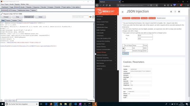Expand Introduction category in WebGoat sidebar
The image size is (190, 106).
coord(106,16)
